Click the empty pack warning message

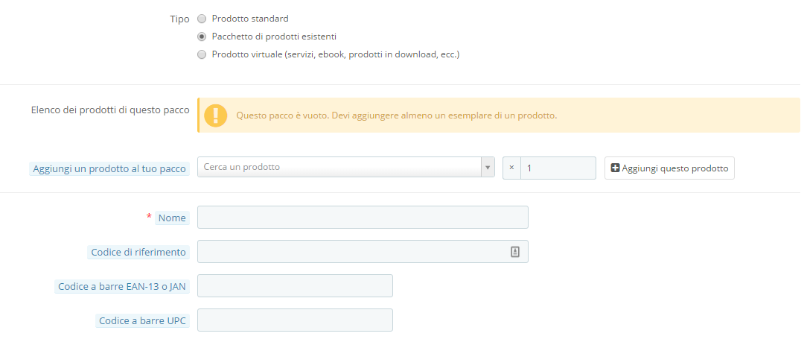pos(396,115)
